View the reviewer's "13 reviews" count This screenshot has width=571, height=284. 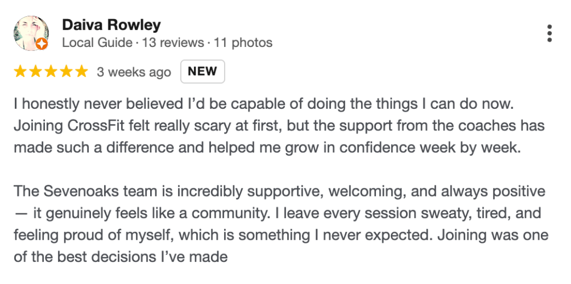point(173,43)
